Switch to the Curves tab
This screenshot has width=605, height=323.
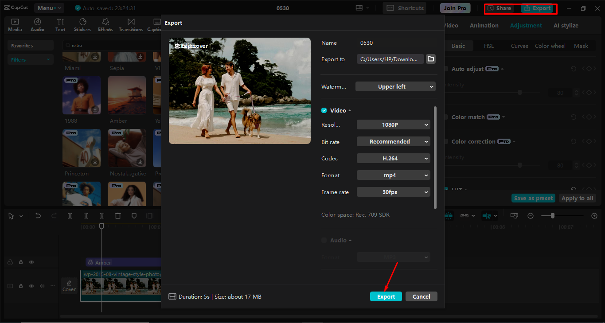(x=519, y=46)
